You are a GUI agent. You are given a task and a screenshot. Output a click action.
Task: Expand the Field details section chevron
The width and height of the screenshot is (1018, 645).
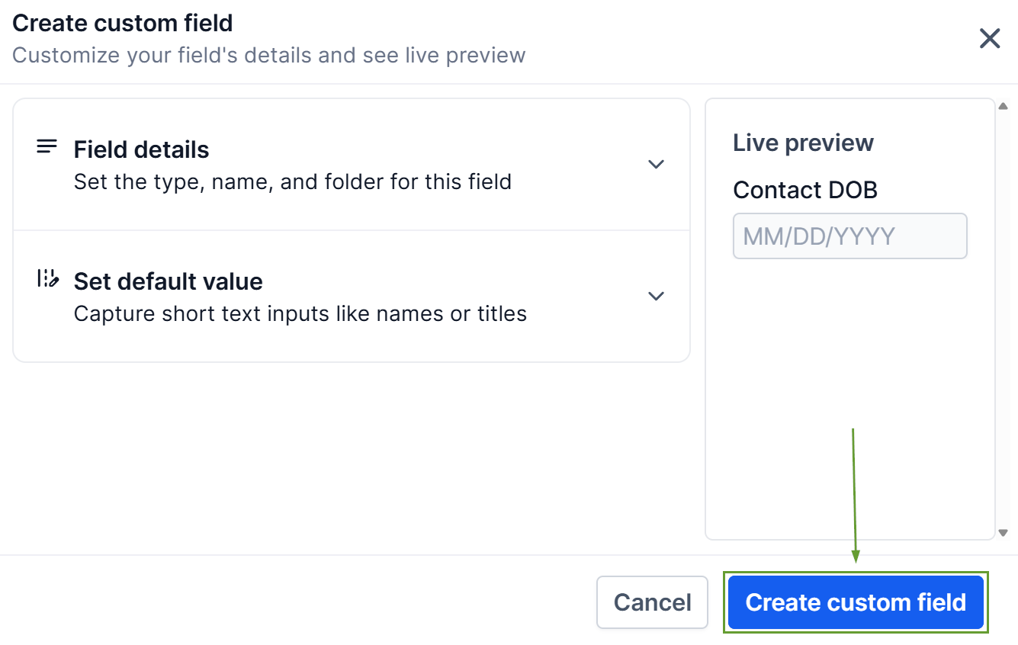[656, 164]
